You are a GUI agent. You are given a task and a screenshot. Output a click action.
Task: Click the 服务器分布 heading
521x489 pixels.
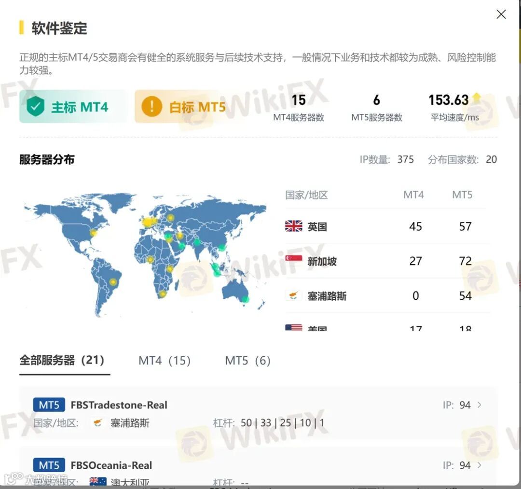point(47,160)
